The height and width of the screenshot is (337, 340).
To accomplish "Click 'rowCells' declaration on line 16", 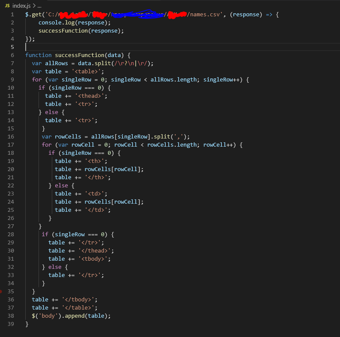I will coord(68,137).
